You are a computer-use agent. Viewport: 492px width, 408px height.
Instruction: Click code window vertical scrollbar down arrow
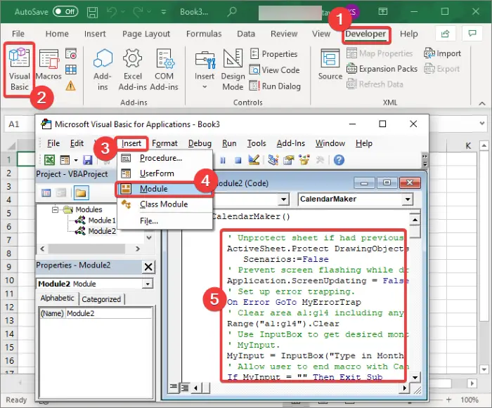415,377
